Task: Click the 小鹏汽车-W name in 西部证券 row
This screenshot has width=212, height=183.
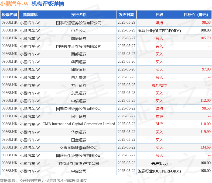Action: 30,54
